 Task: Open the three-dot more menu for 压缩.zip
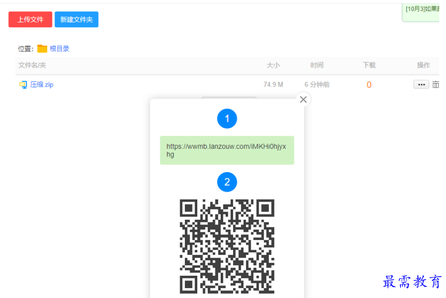tap(421, 84)
